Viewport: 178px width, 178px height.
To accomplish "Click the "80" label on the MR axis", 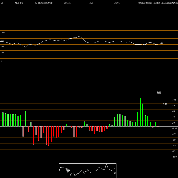I will (x=174, y=106).
